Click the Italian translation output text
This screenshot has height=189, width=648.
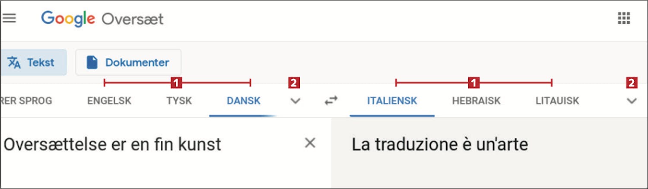(440, 145)
